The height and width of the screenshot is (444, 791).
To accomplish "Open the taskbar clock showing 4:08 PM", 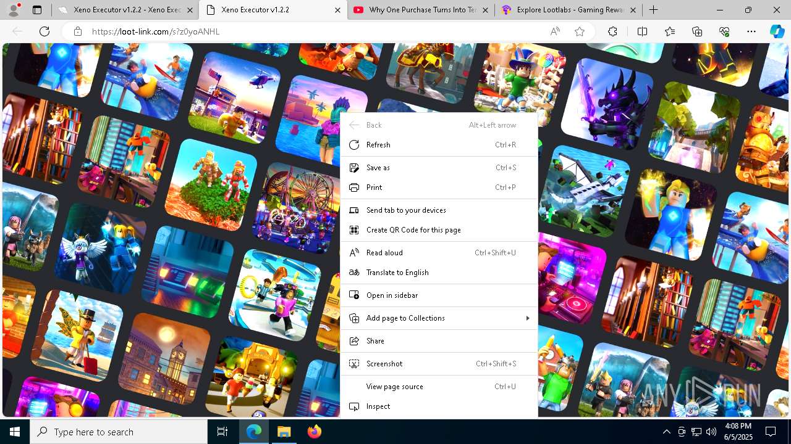I will tap(738, 432).
